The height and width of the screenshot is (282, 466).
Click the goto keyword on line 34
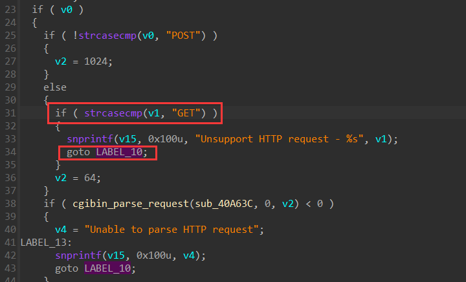coord(78,152)
